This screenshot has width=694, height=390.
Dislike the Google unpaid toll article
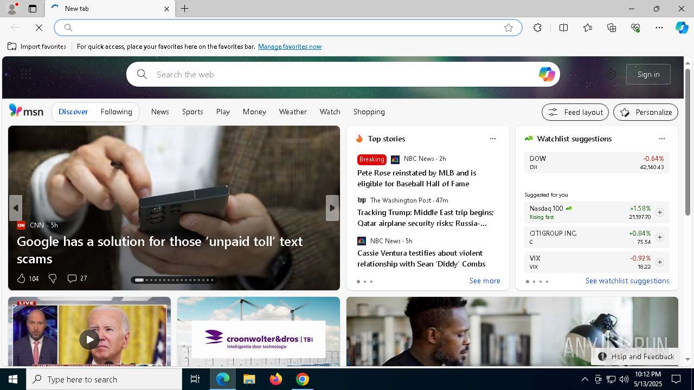[53, 278]
